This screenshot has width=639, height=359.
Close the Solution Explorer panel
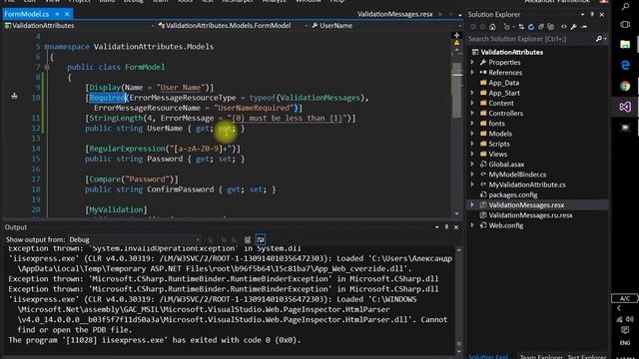coord(602,14)
